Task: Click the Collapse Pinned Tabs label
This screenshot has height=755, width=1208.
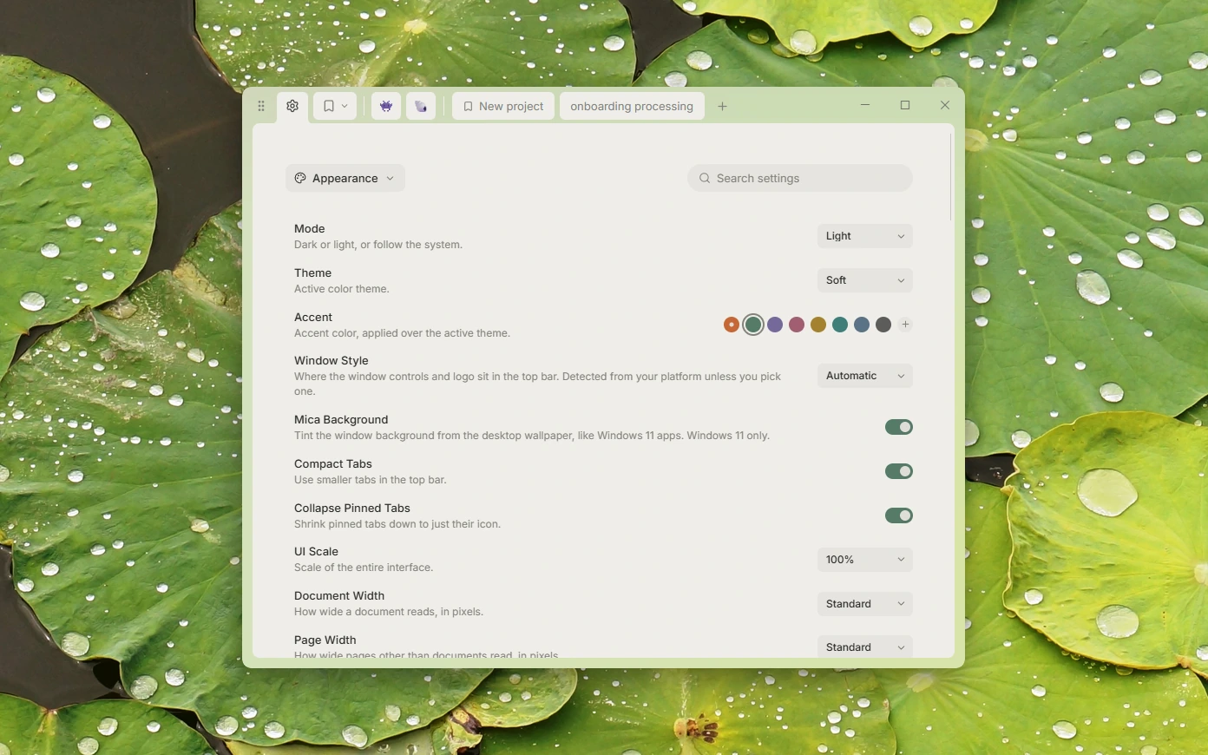Action: point(352,509)
